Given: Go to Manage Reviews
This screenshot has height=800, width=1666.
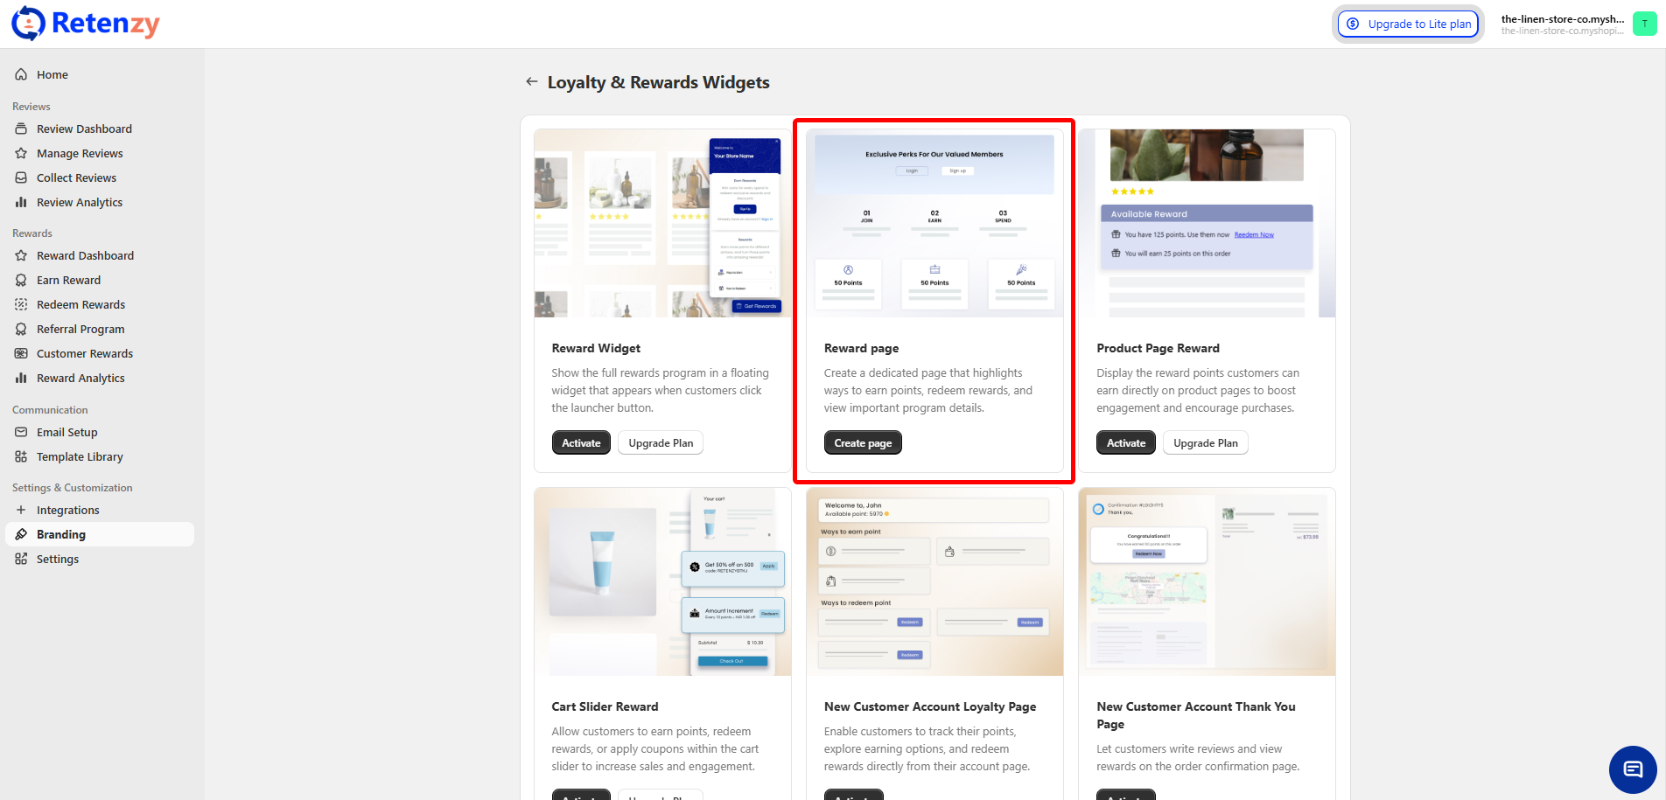Looking at the screenshot, I should pyautogui.click(x=100, y=153).
